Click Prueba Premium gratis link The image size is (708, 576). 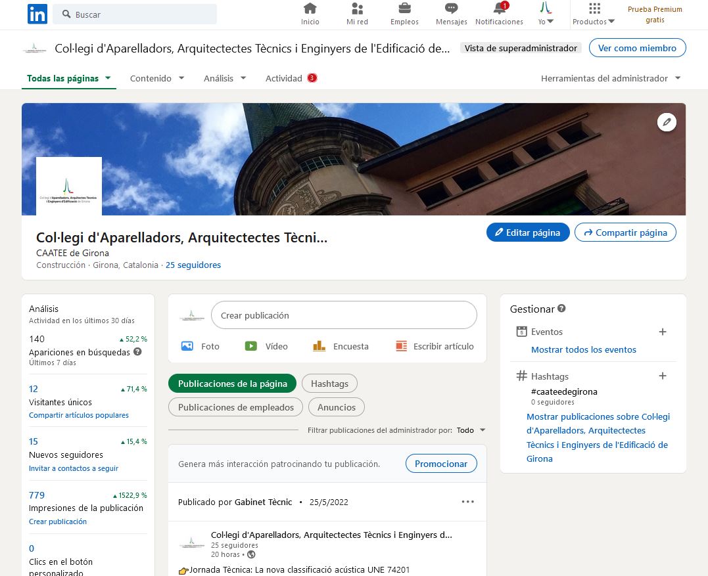655,14
